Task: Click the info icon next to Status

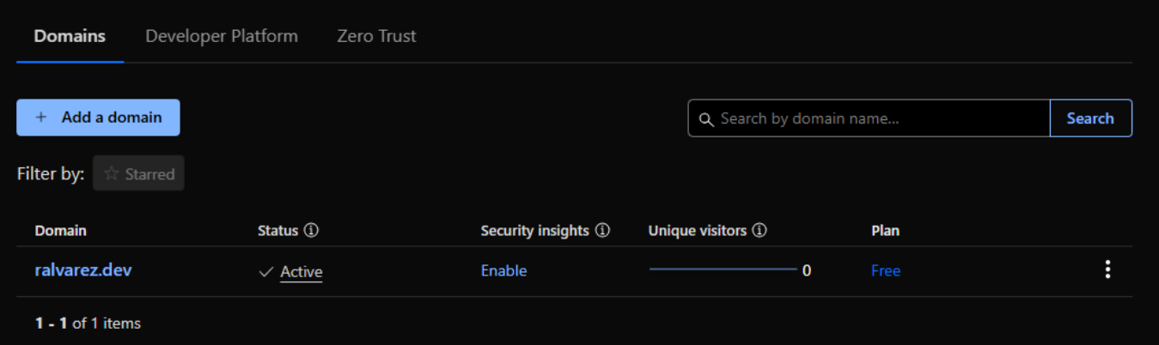Action: pyautogui.click(x=311, y=231)
